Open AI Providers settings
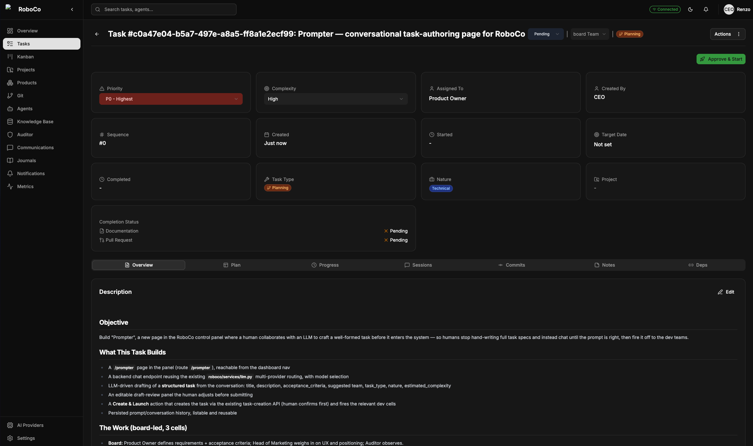Viewport: 753px width, 446px height. click(x=42, y=425)
